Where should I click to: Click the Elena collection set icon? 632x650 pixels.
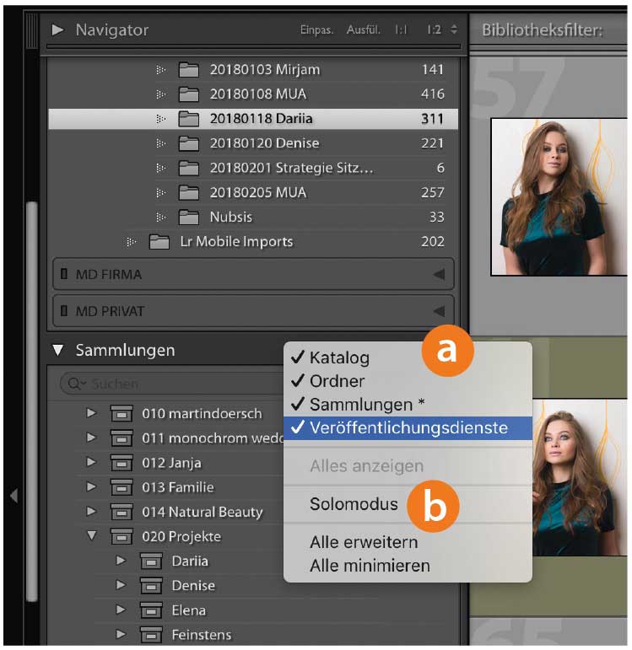[x=152, y=610]
